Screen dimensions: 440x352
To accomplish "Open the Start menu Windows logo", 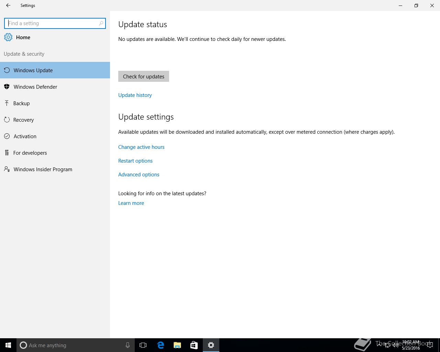I will tap(8, 345).
